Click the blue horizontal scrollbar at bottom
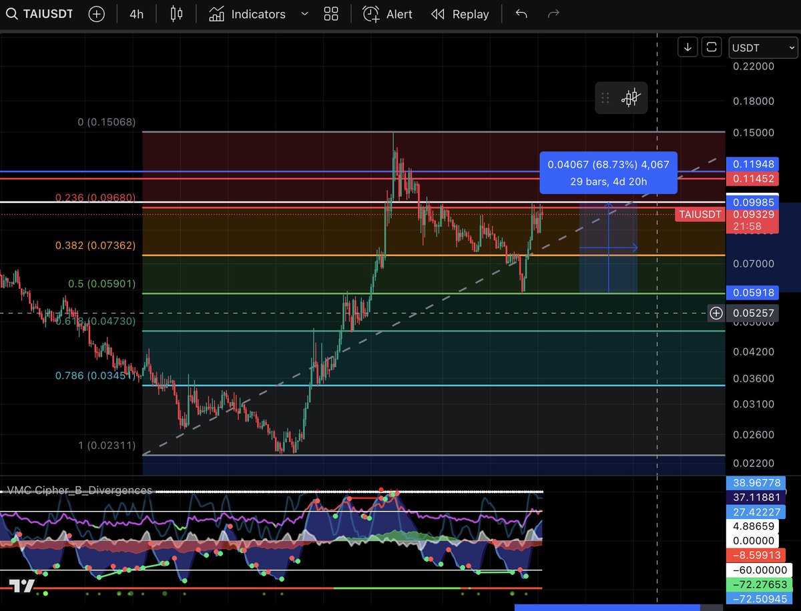The width and height of the screenshot is (801, 611). 607,608
